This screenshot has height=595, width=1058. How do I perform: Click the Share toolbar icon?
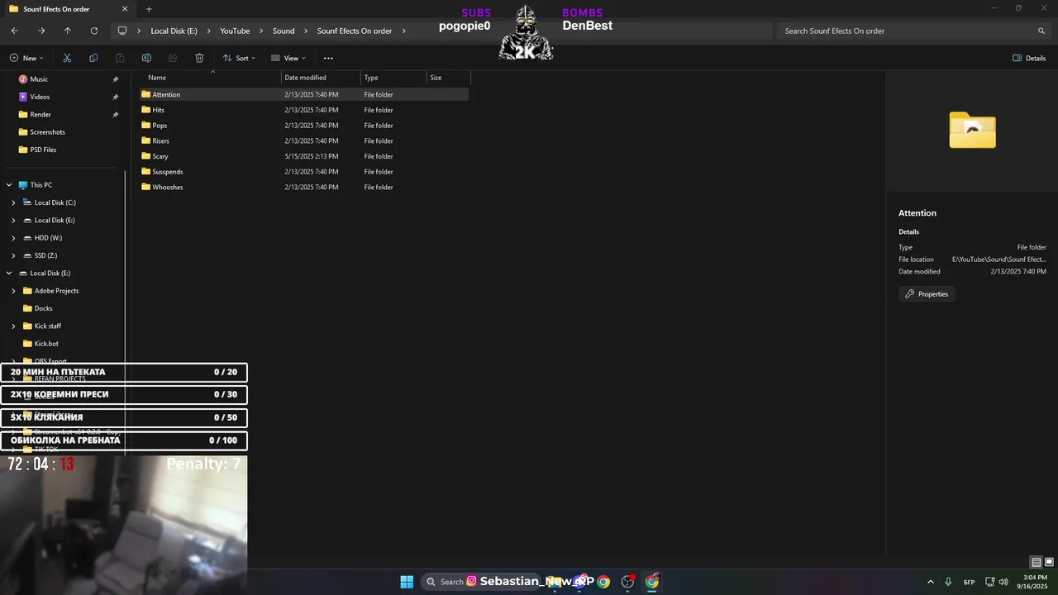[173, 58]
